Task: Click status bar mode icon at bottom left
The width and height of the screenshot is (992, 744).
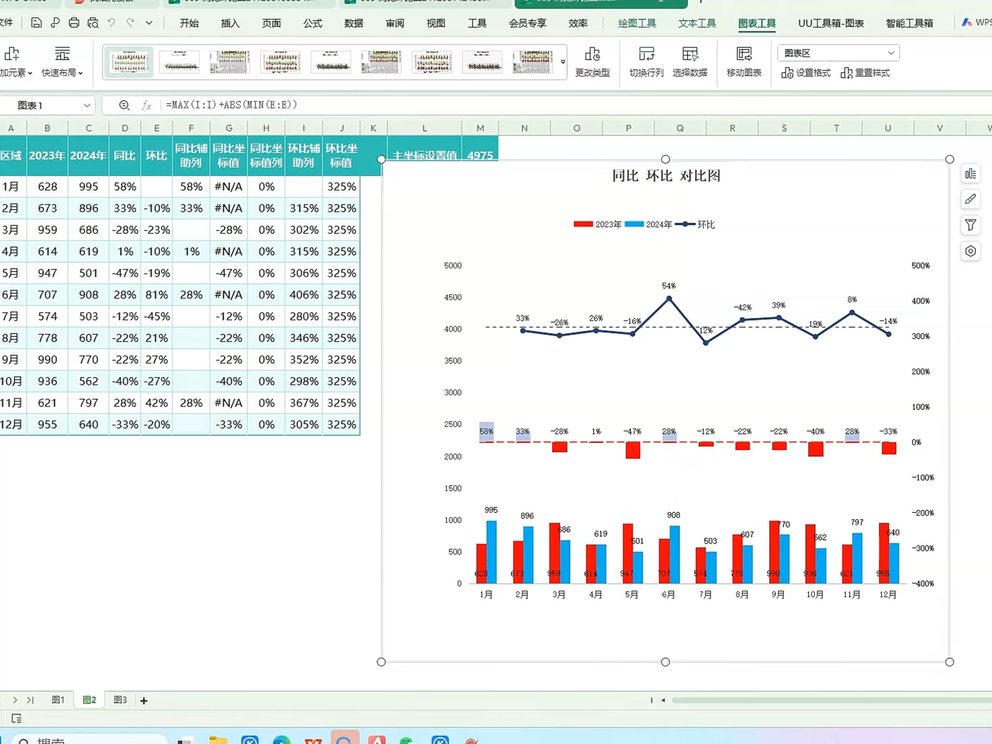Action: (17, 718)
